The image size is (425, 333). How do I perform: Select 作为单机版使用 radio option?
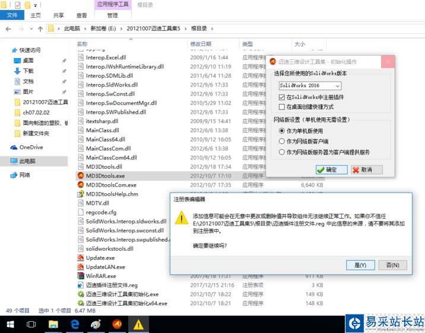281,131
